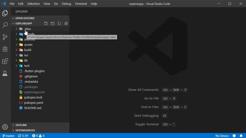Click the sync changes indicator in status bar
This screenshot has width=246, height=138.
pyautogui.click(x=23, y=136)
